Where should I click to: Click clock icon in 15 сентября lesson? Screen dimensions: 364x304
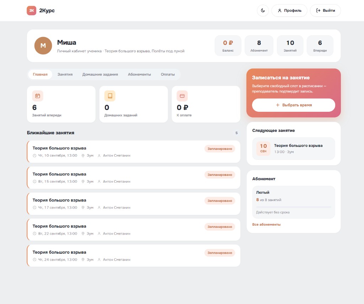pyautogui.click(x=34, y=182)
